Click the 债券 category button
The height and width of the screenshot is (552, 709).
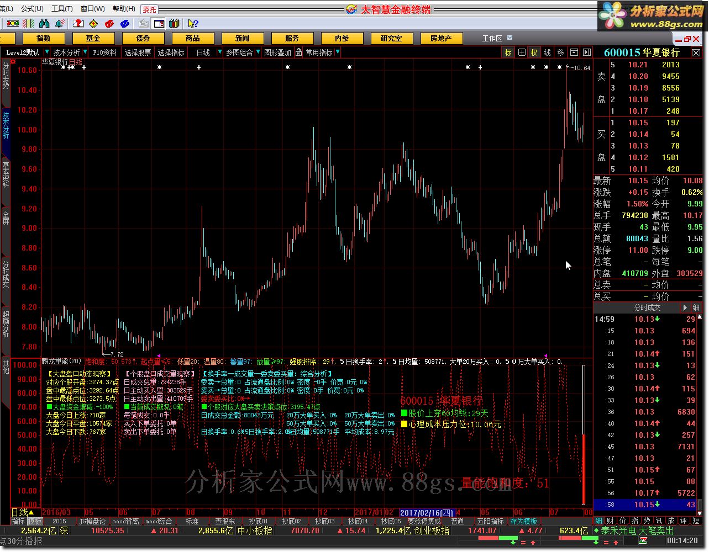click(x=143, y=38)
